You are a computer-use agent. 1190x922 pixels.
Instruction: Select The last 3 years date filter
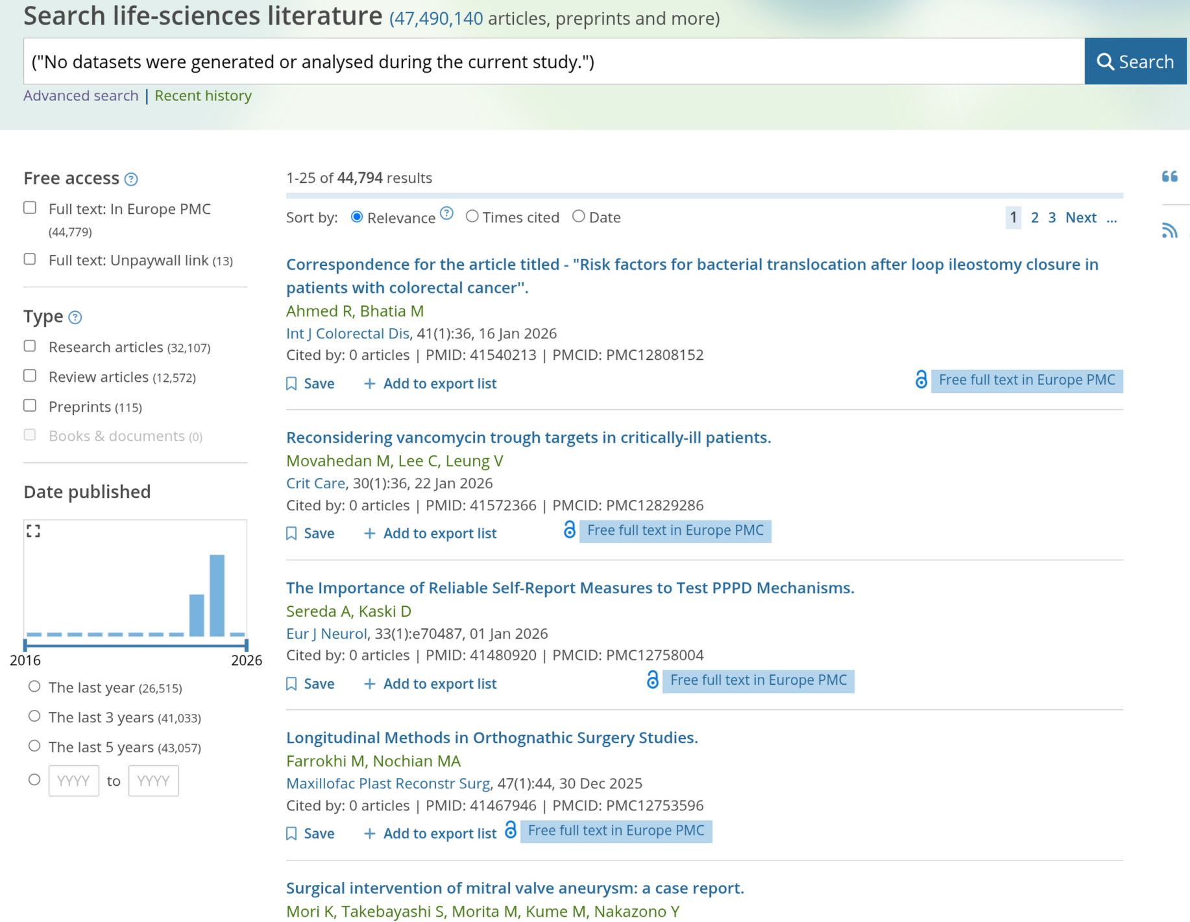34,716
